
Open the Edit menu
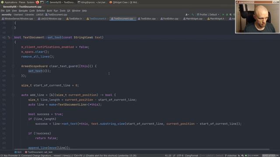click(x=8, y=10)
